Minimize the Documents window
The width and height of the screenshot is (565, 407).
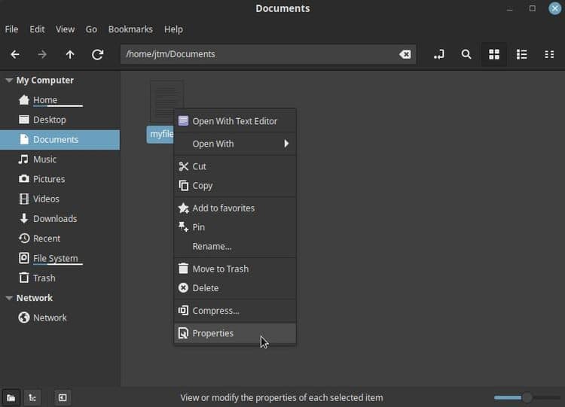tap(509, 8)
